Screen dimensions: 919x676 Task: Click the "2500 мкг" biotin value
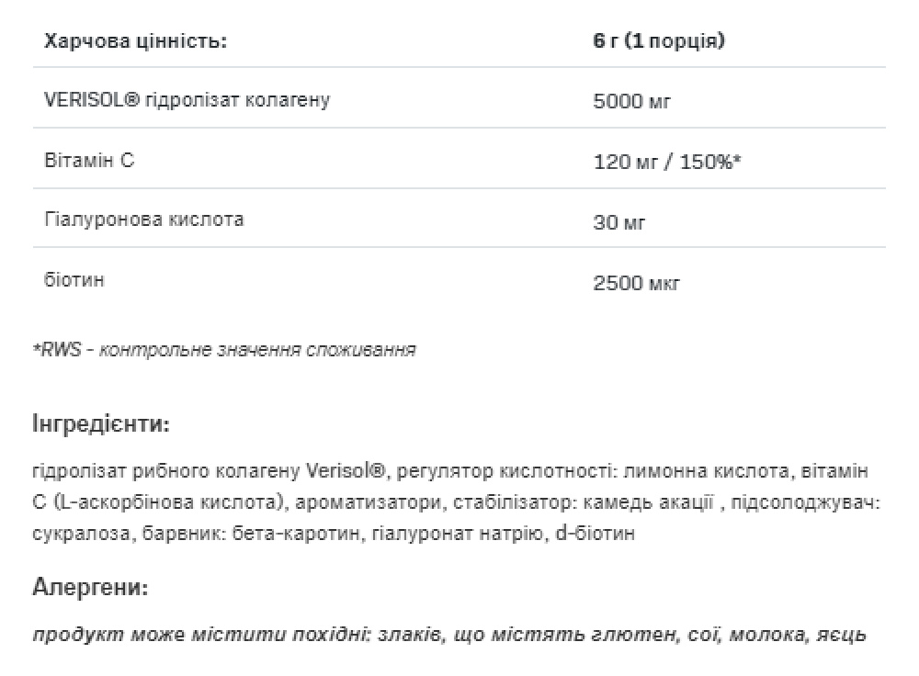tap(637, 282)
